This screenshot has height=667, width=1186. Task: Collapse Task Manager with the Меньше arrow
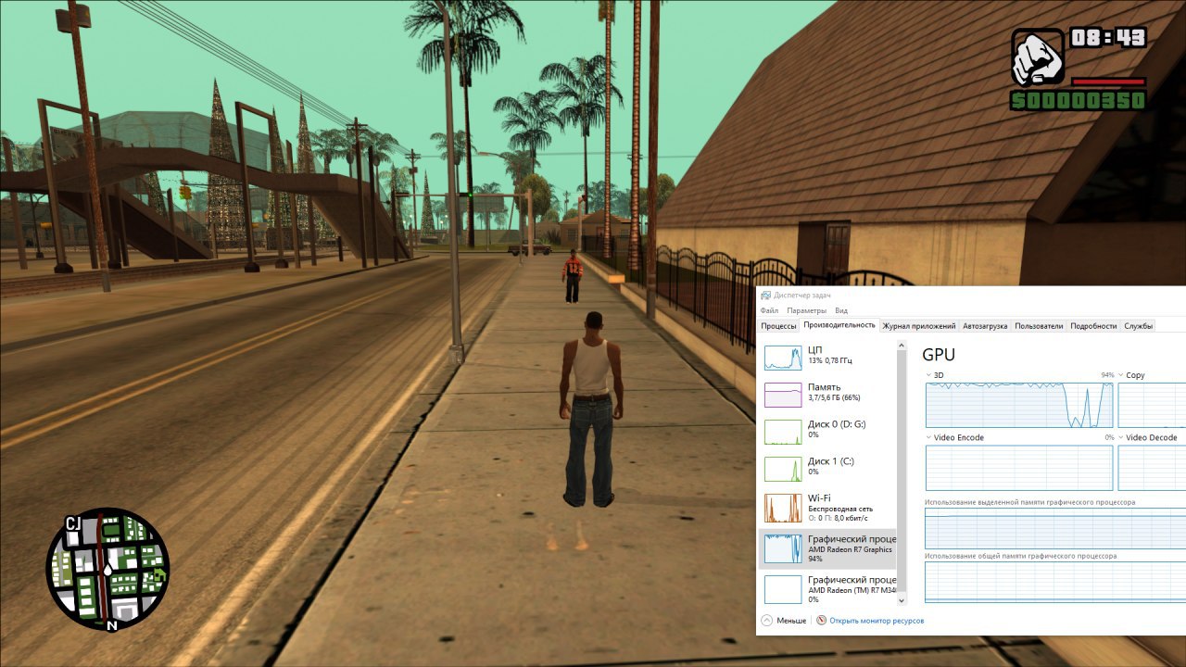tap(766, 620)
